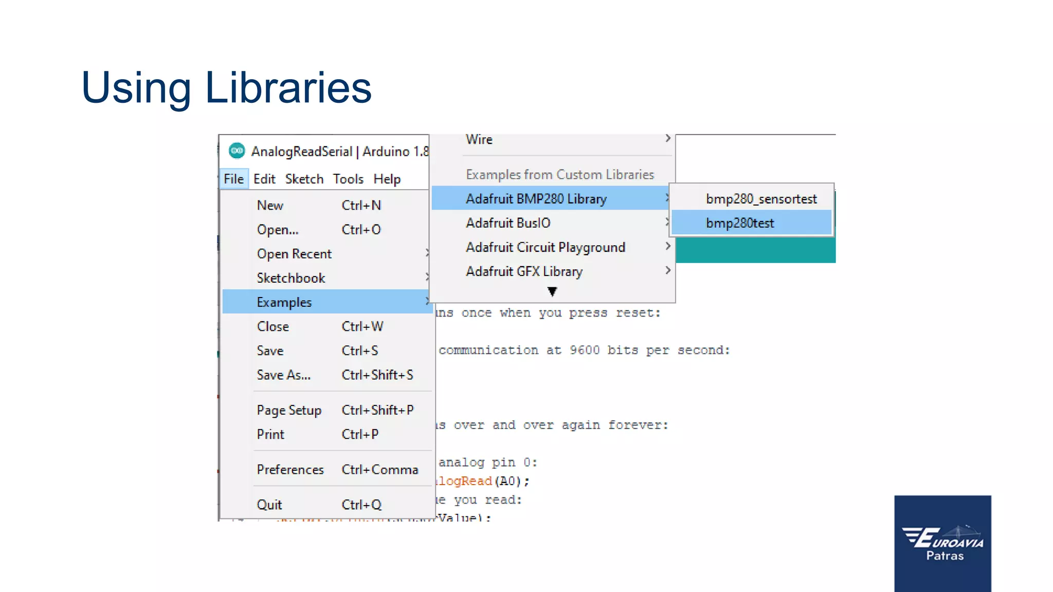The height and width of the screenshot is (592, 1053).
Task: Open the File menu
Action: (x=233, y=179)
